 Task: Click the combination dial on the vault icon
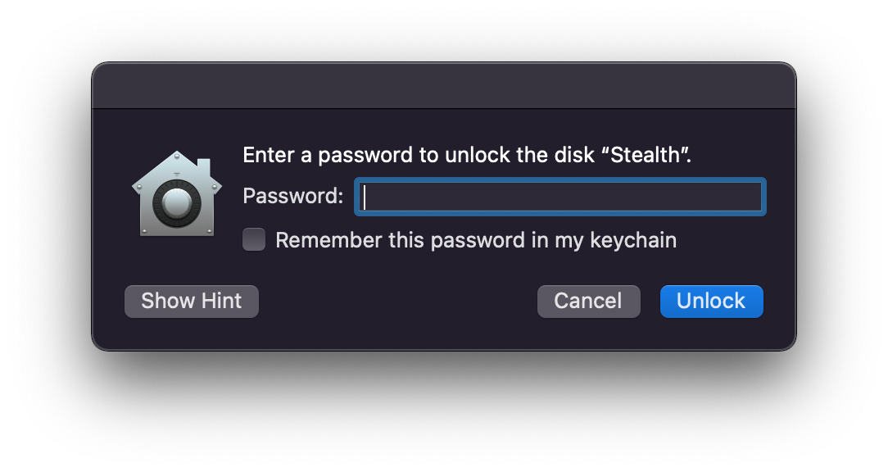pyautogui.click(x=176, y=204)
